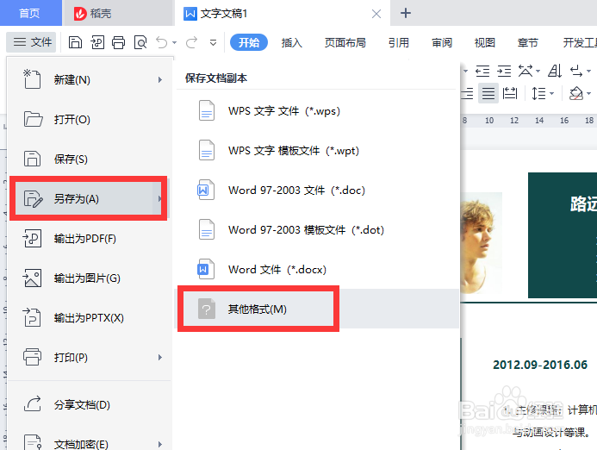Expand the 另存为(A) submenu arrow

tap(160, 198)
